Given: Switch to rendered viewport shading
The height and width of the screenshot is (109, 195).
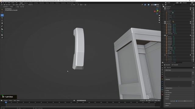Looking at the screenshot, I should click(x=158, y=5).
